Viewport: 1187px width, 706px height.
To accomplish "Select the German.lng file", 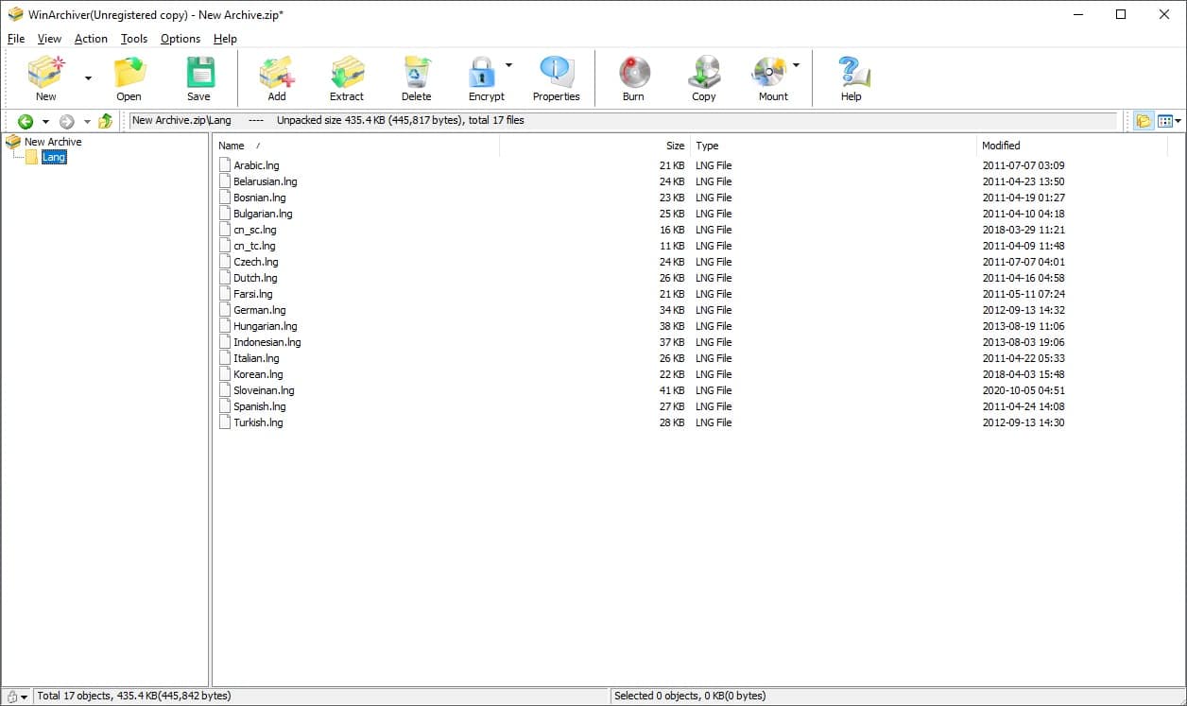I will tap(259, 310).
